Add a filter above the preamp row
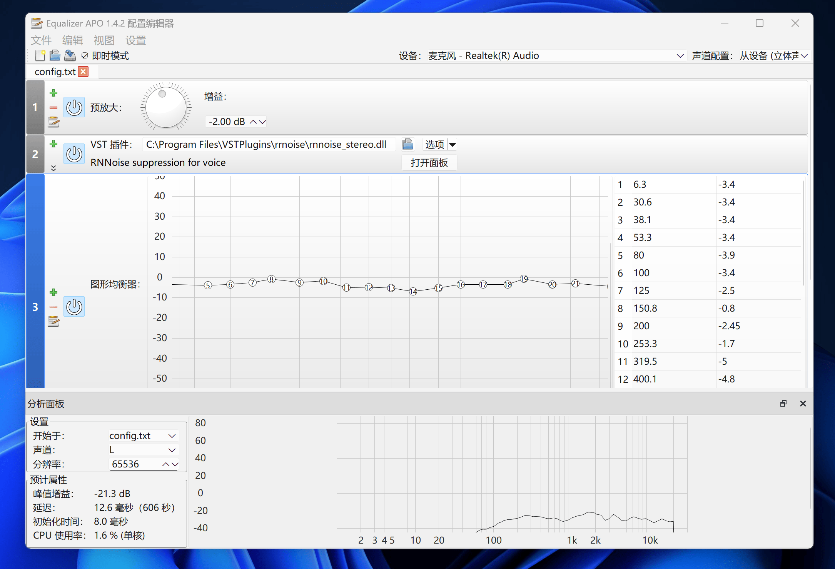 click(x=53, y=93)
